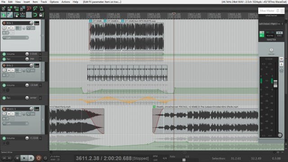Open input dropdown on Music 1 track

[16, 124]
